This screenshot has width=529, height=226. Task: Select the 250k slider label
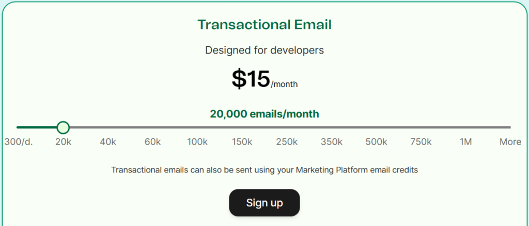pyautogui.click(x=287, y=142)
